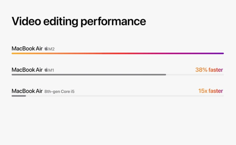The width and height of the screenshot is (236, 145).
Task: Click the filled gray portion of the M1 bar
Action: [89, 75]
